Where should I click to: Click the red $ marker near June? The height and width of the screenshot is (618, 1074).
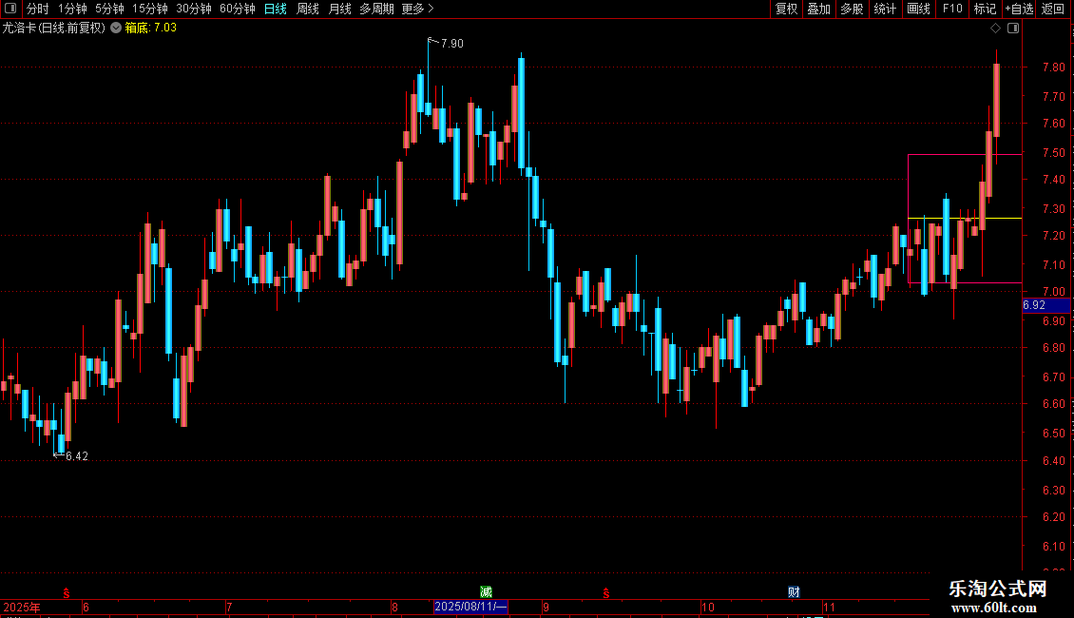coord(67,592)
